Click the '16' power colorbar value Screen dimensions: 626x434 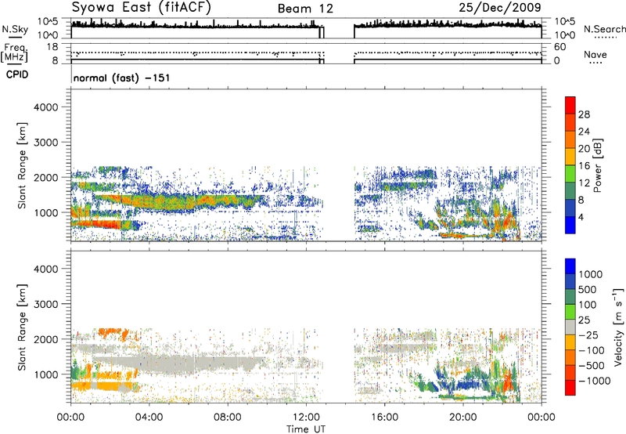click(x=584, y=166)
